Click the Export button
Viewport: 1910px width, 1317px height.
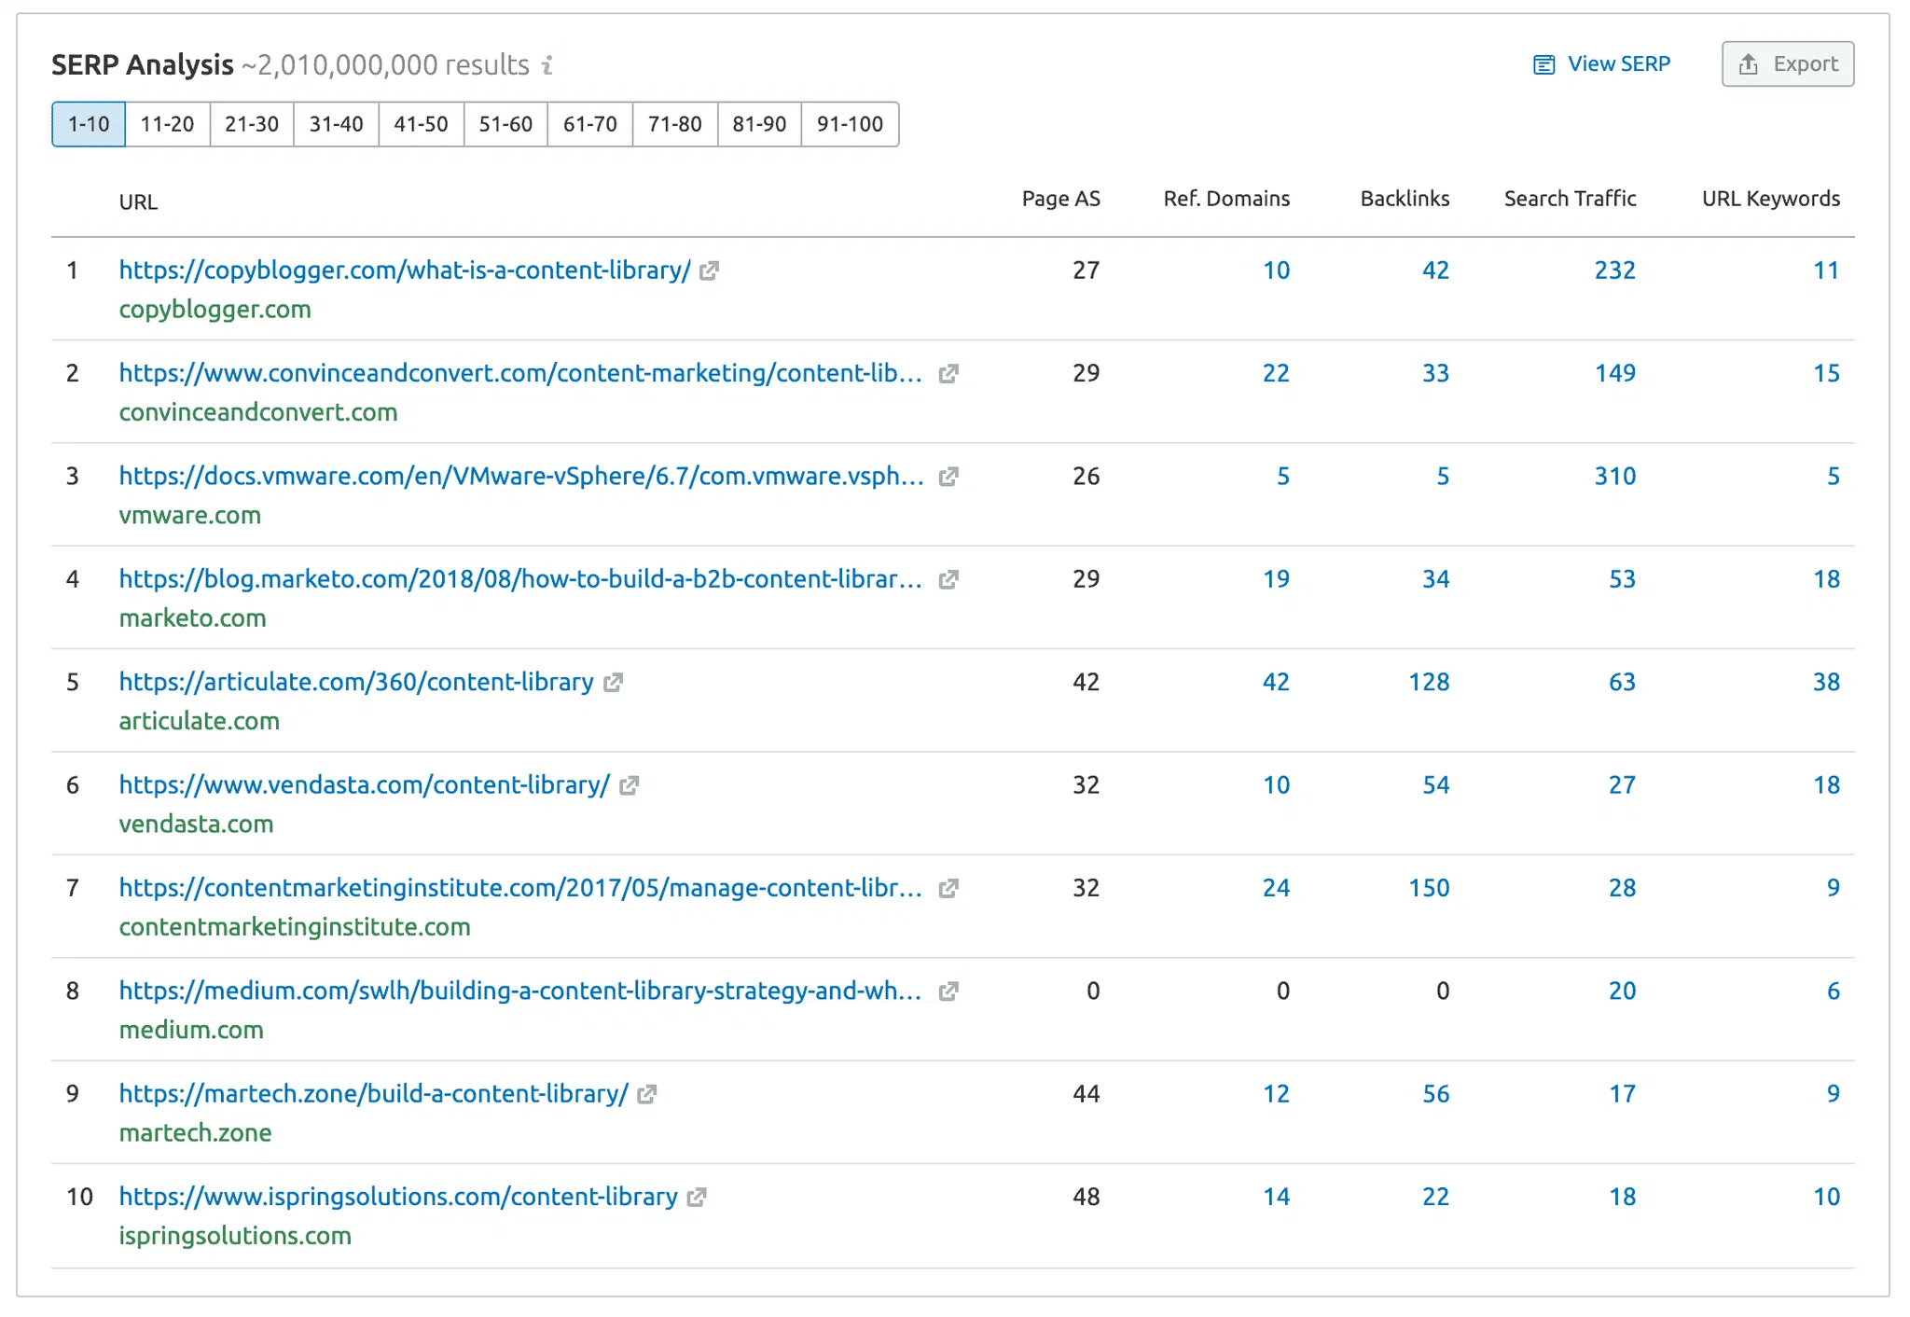[1787, 64]
